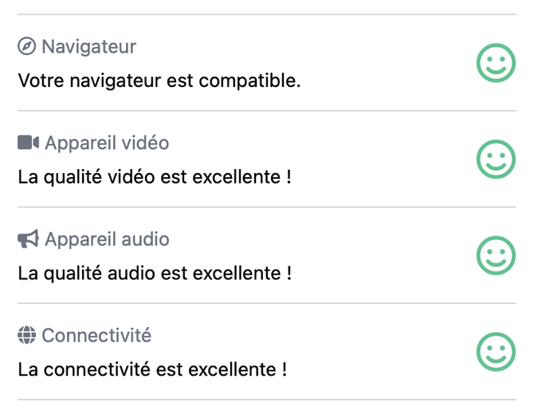Click the divider line below Connectivité section
The width and height of the screenshot is (534, 410).
point(267,400)
